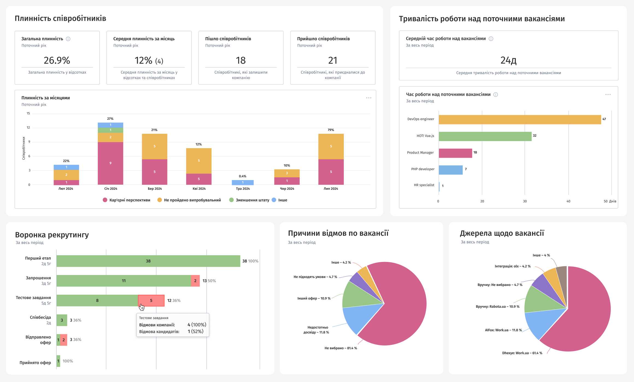The width and height of the screenshot is (634, 382).
Task: Click red 2 segment in Запрошення bar
Action: point(195,281)
